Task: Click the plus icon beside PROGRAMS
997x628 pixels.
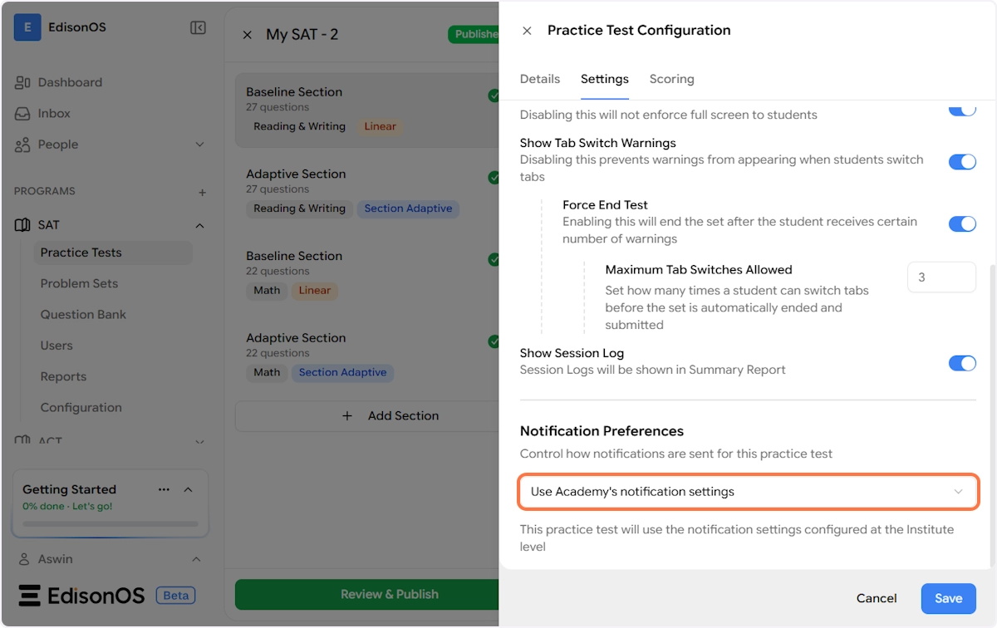Action: (202, 192)
